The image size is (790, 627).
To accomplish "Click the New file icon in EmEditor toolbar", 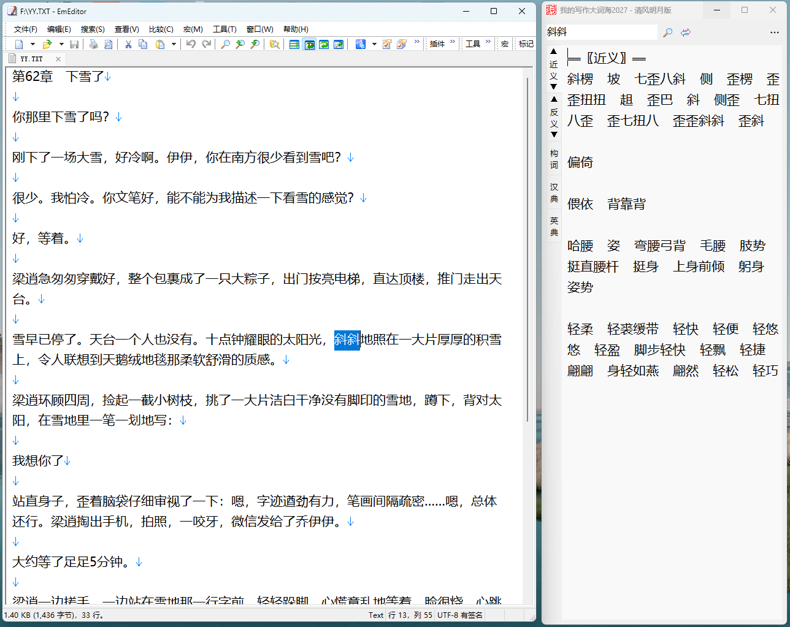I will (19, 44).
